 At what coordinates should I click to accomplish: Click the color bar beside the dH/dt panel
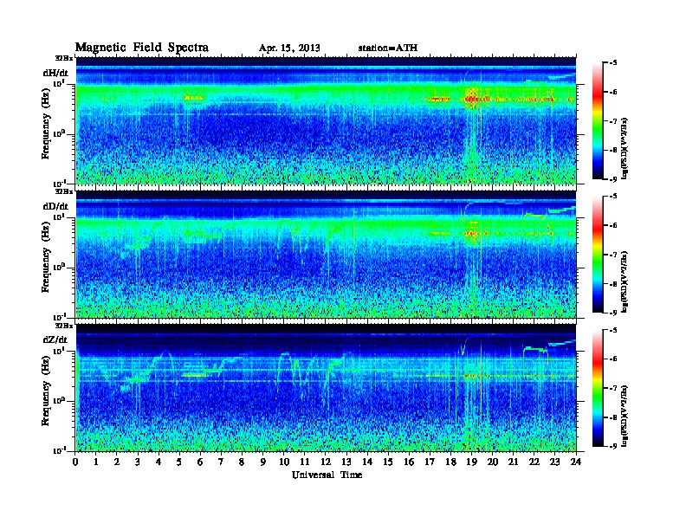[598, 120]
